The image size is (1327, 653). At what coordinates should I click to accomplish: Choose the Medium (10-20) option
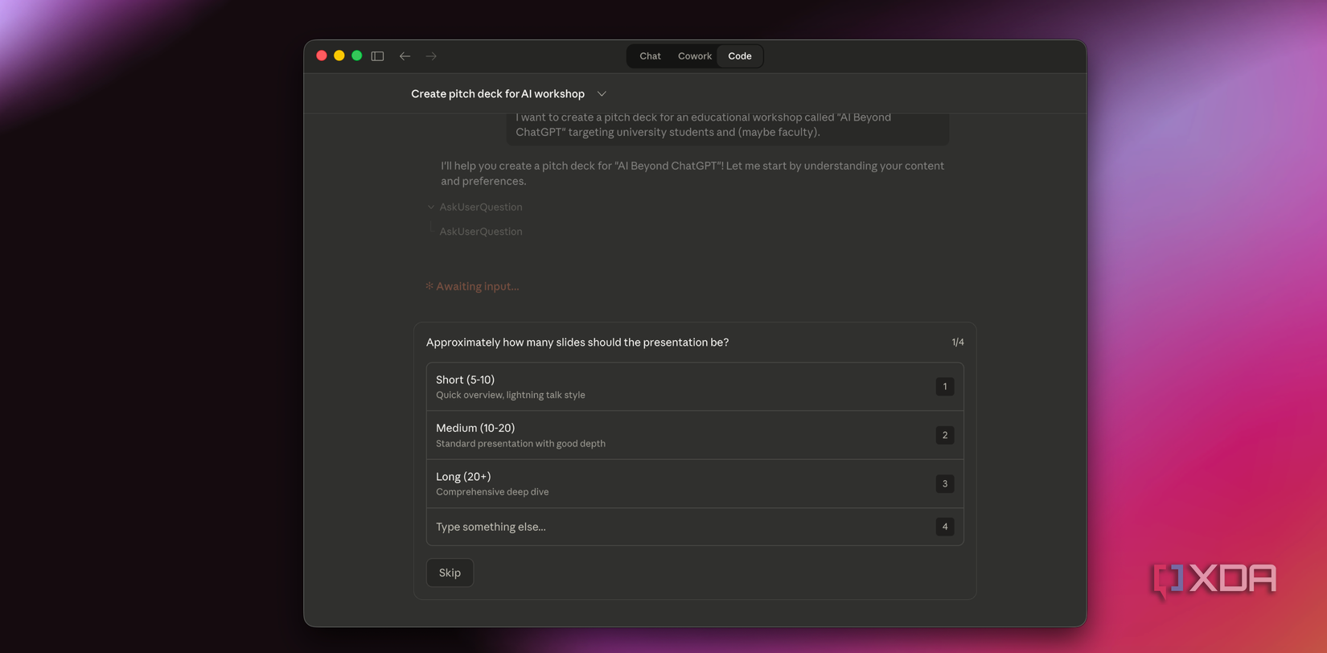click(695, 435)
